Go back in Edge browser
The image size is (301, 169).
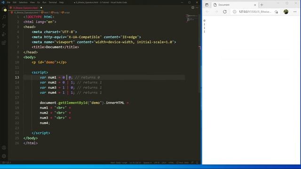point(207,12)
